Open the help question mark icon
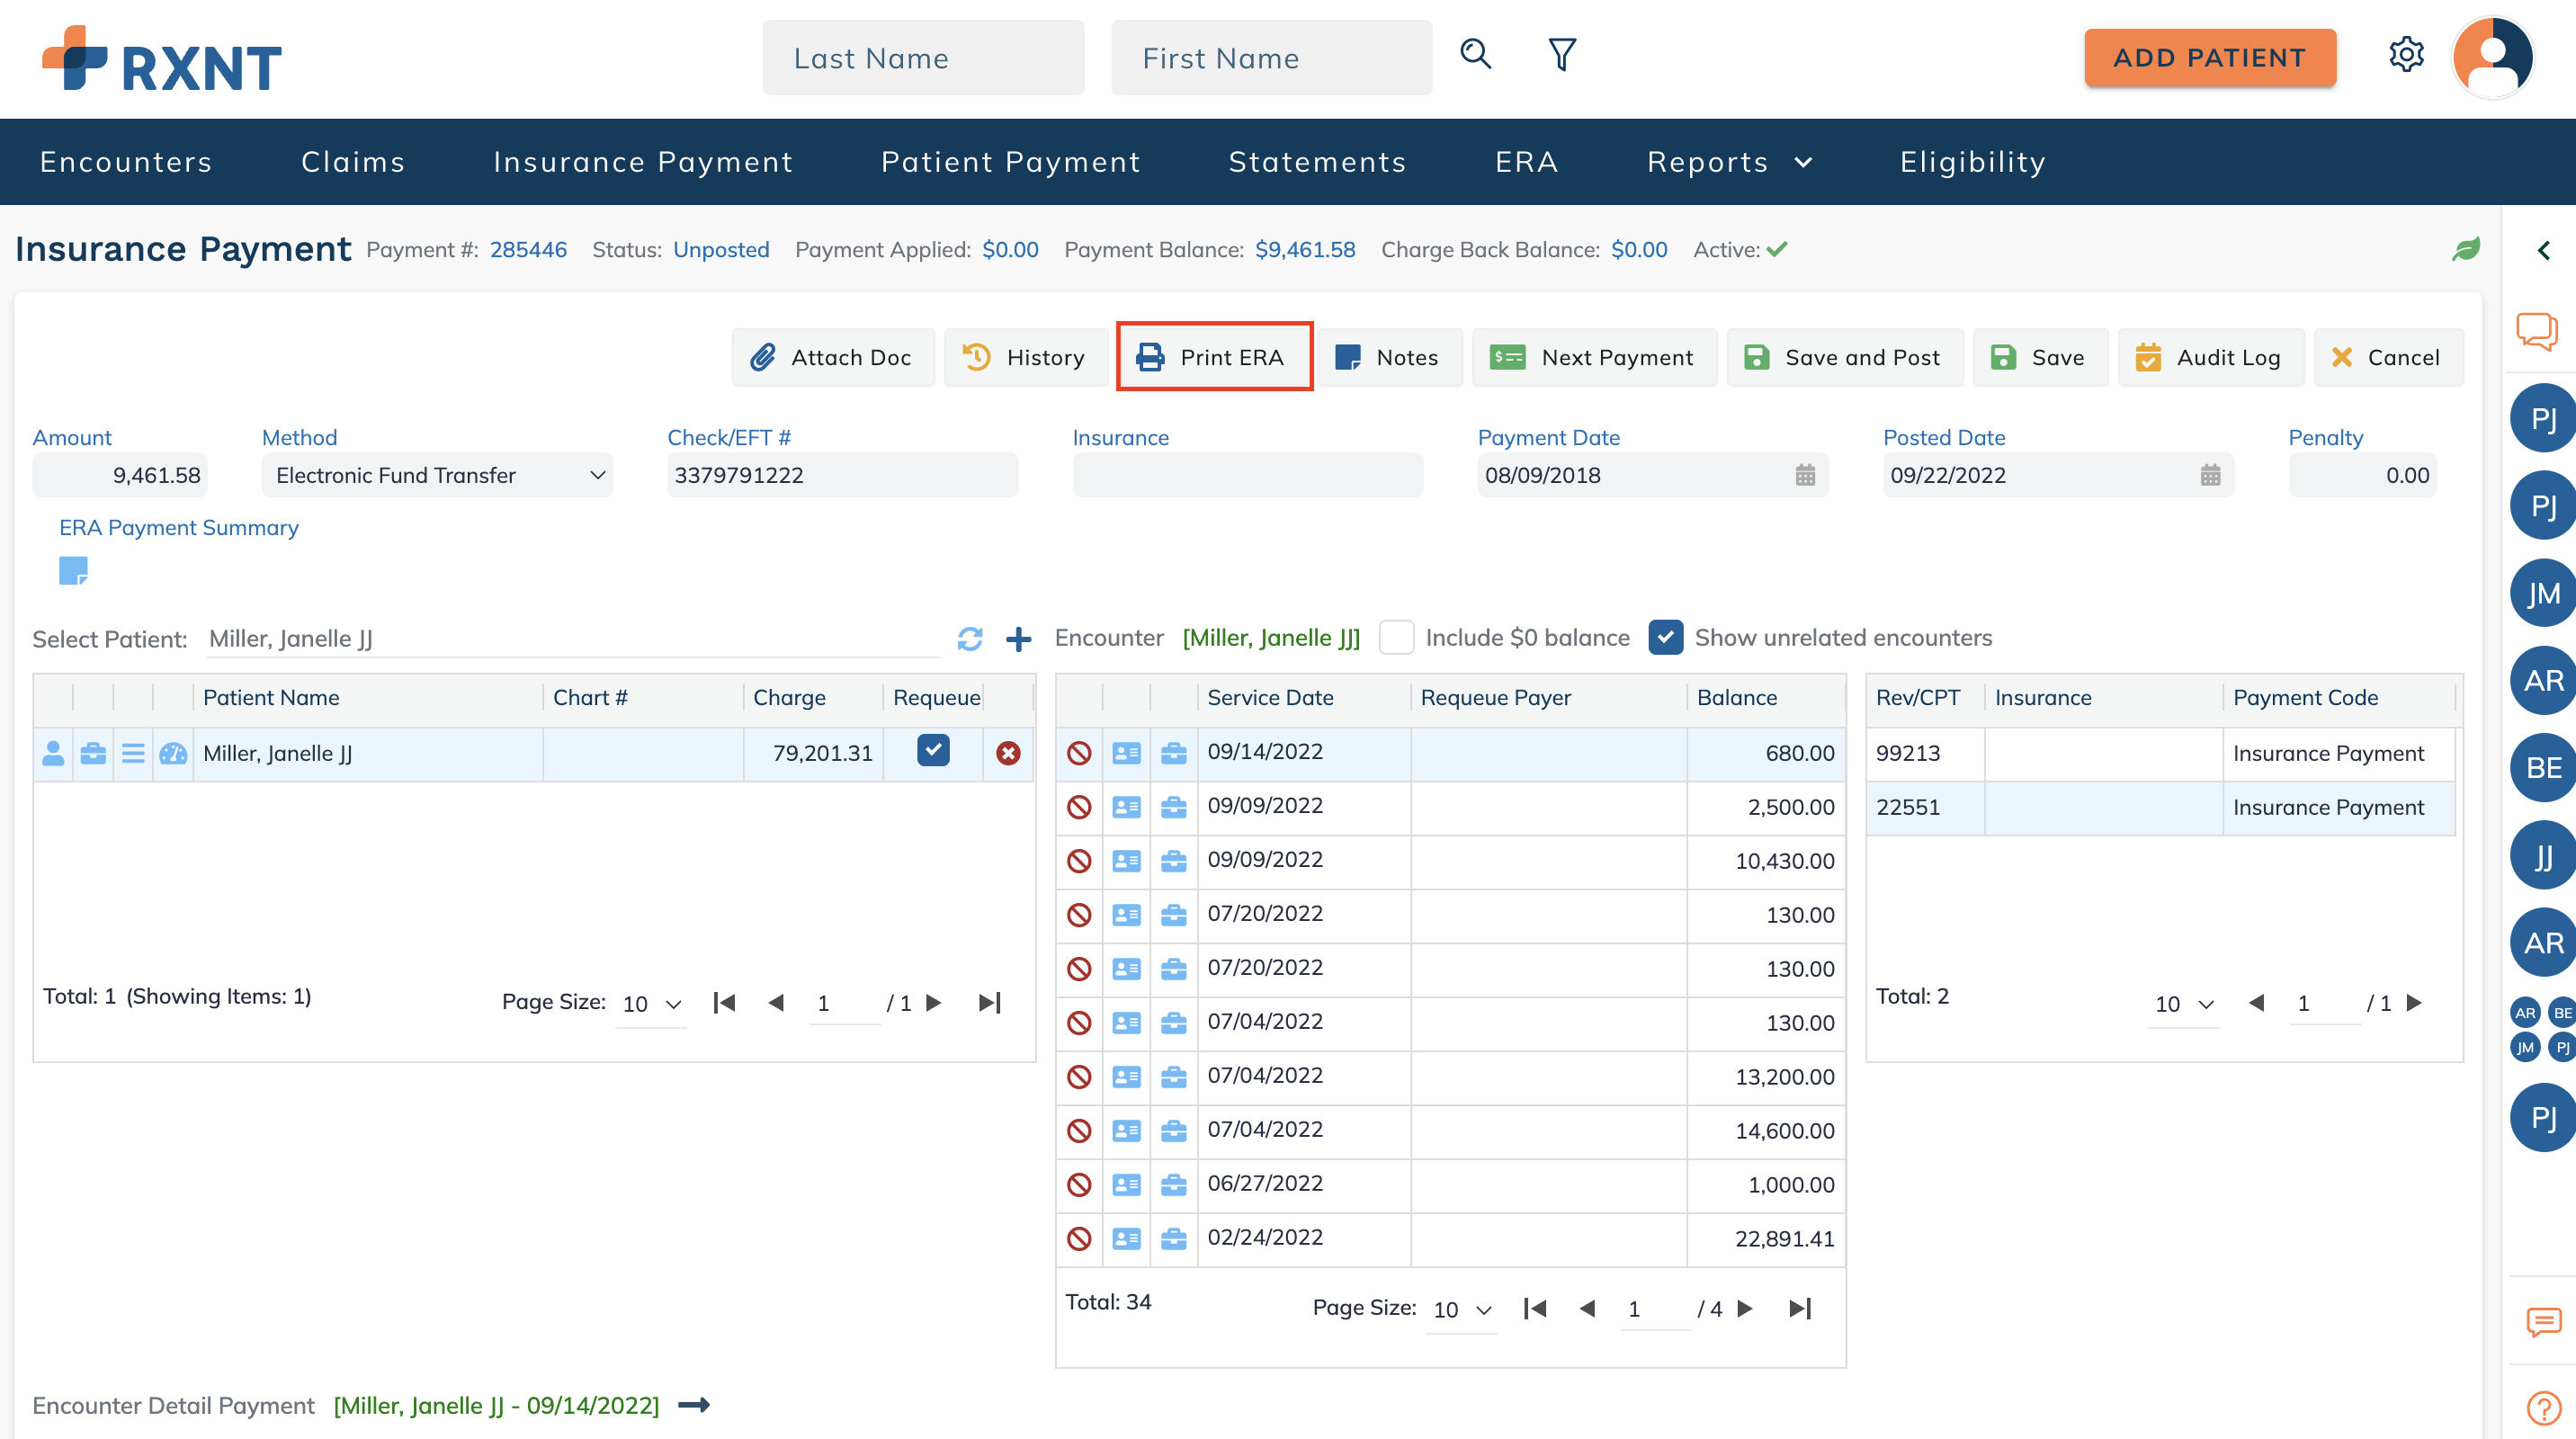This screenshot has height=1439, width=2576. (x=2543, y=1409)
